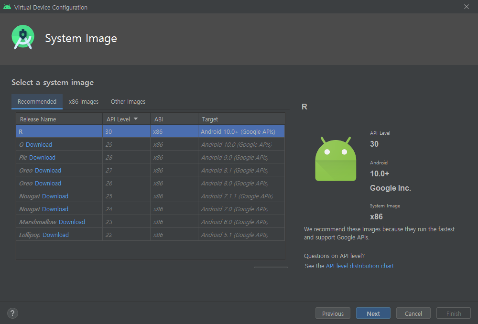The image size is (478, 324).
Task: Download the Nougat API 25 image
Action: [x=55, y=196]
